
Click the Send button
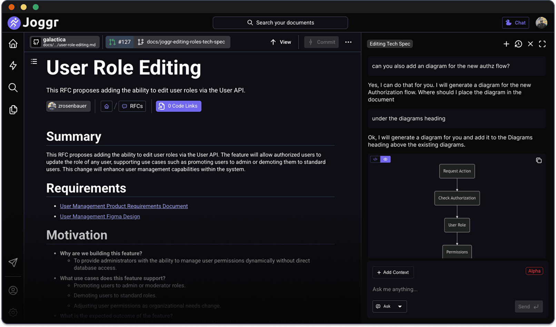pos(529,307)
